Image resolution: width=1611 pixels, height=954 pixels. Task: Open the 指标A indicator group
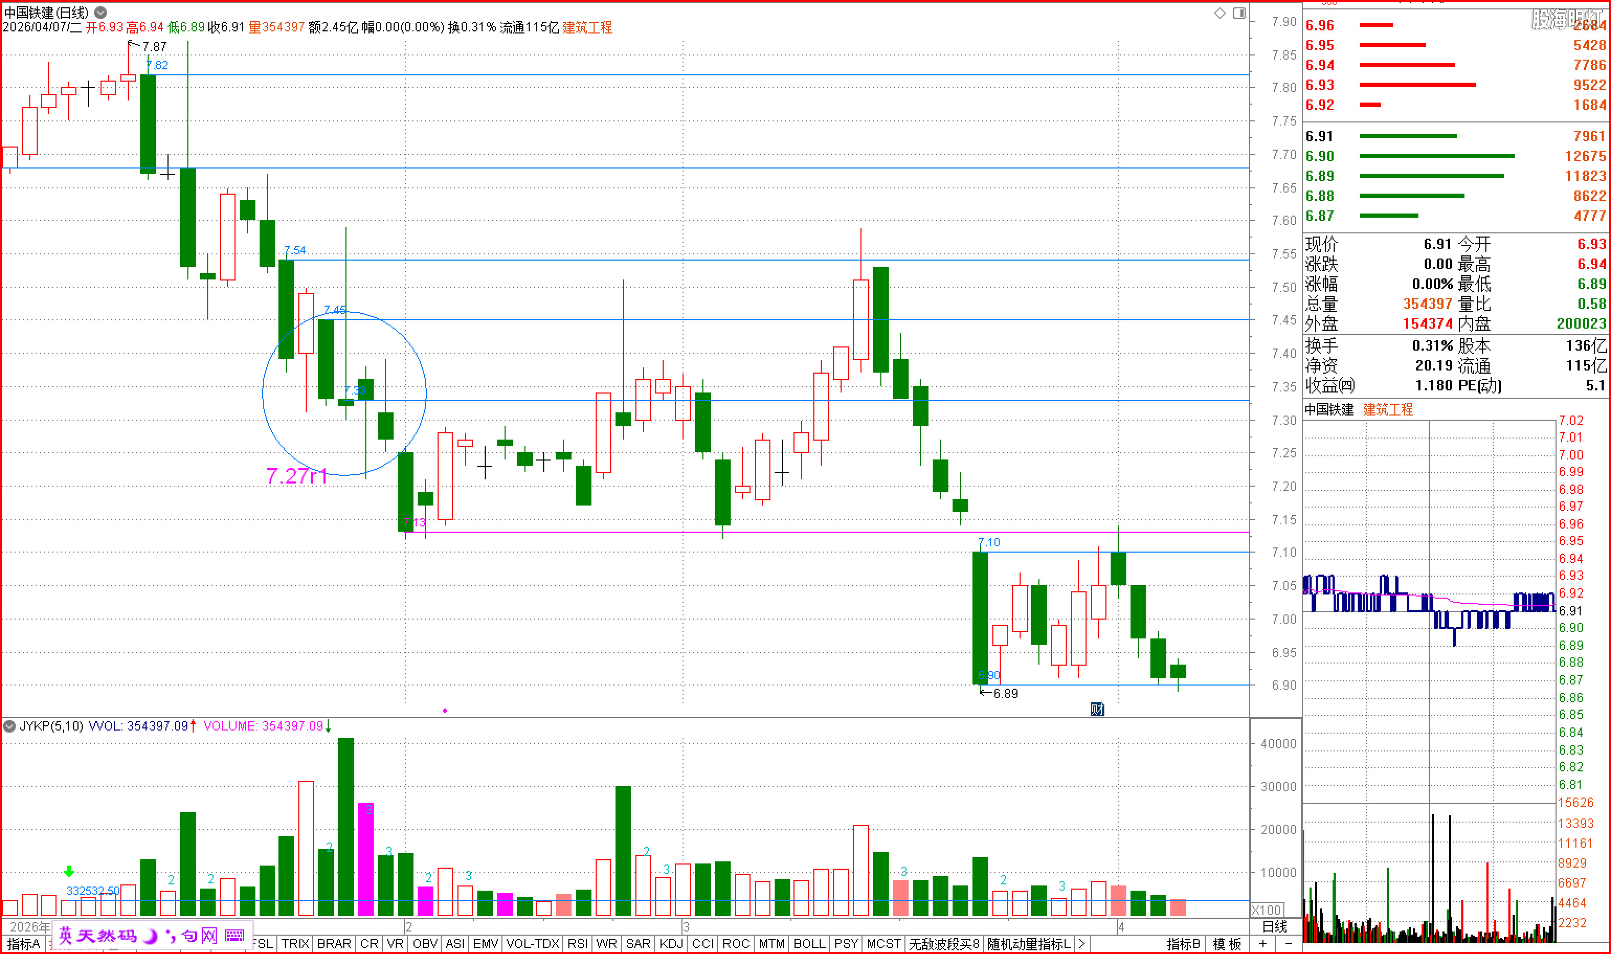pos(23,944)
